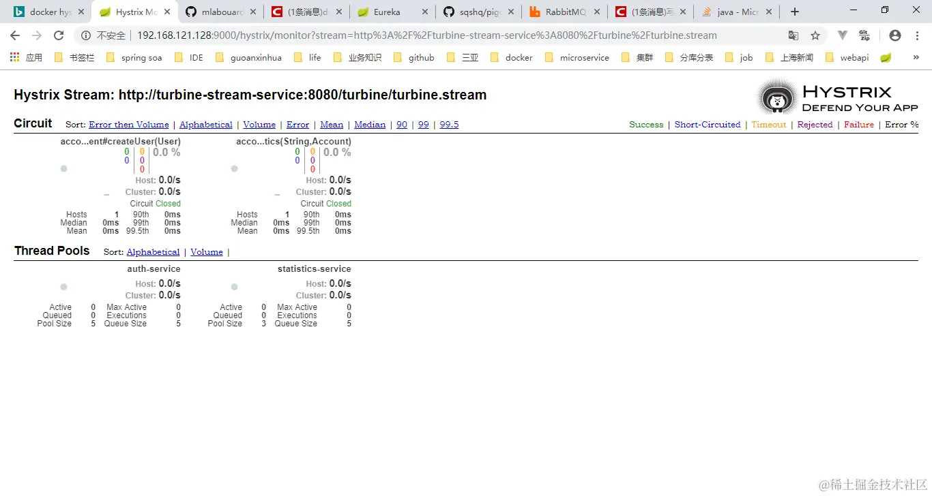Open the spring soa bookmark folder

[134, 57]
